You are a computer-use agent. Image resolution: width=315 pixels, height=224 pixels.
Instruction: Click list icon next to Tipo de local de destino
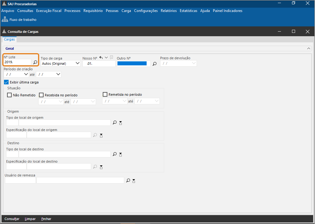[121, 154]
